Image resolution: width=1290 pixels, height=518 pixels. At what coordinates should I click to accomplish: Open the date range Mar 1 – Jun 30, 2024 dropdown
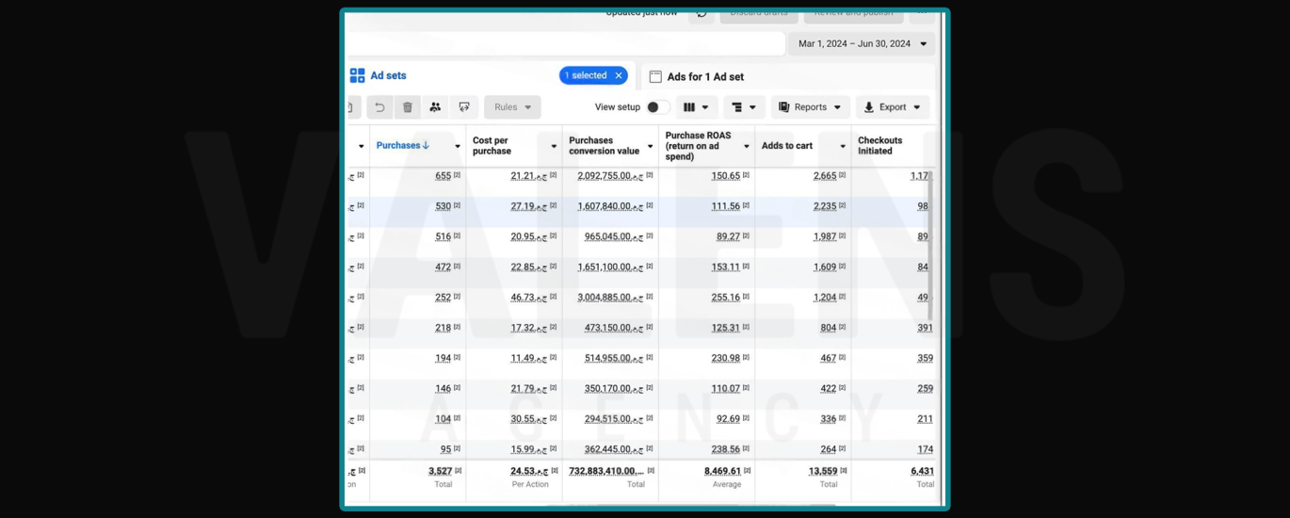[863, 43]
